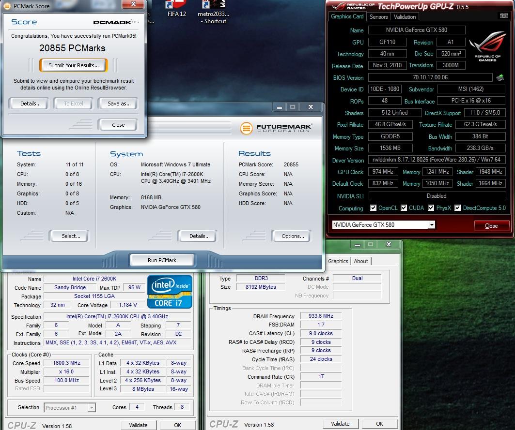Viewport: 515px width, 430px height.
Task: Click the Close button in GPU-Z
Action: tap(491, 226)
